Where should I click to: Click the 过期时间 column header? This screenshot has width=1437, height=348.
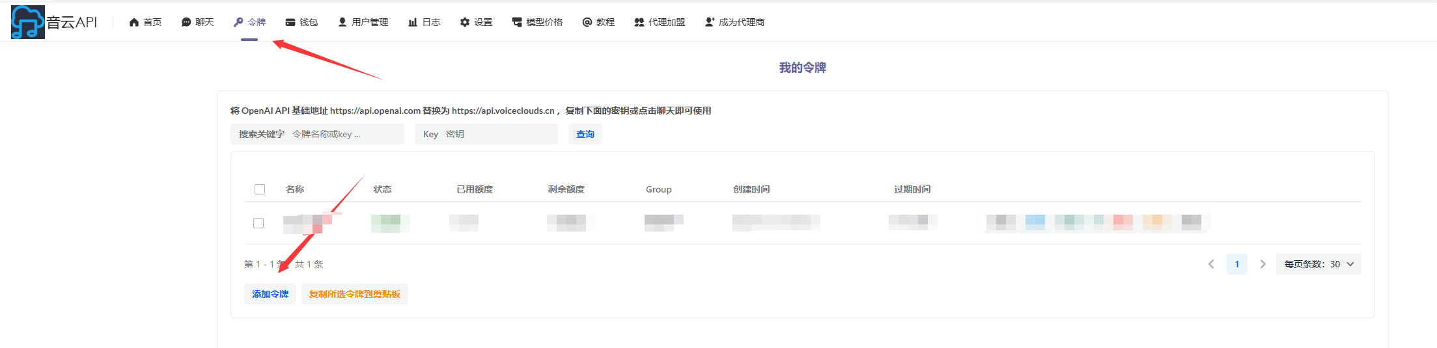pos(912,189)
